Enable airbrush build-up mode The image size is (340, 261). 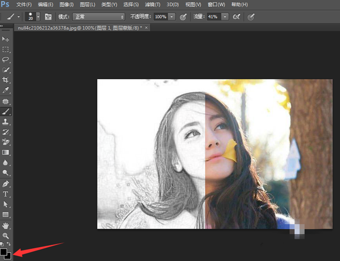(x=236, y=17)
